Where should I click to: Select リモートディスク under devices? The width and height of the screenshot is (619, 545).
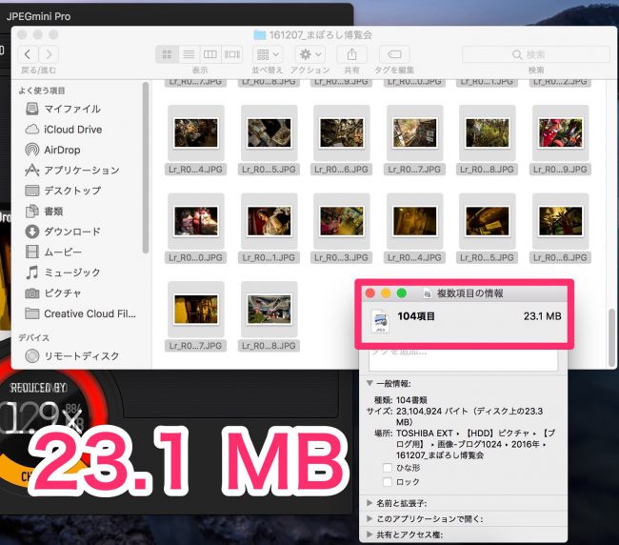72,355
